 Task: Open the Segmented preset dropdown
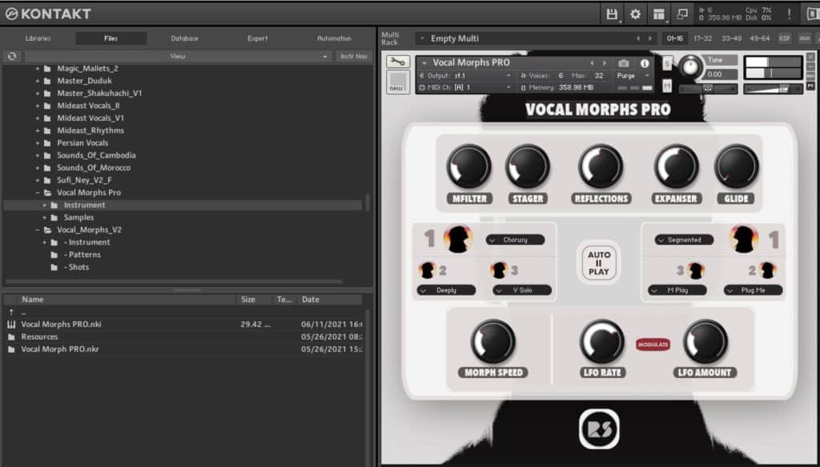(x=684, y=240)
